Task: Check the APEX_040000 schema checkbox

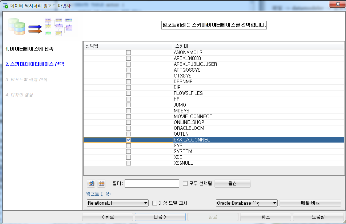Action: [x=128, y=58]
